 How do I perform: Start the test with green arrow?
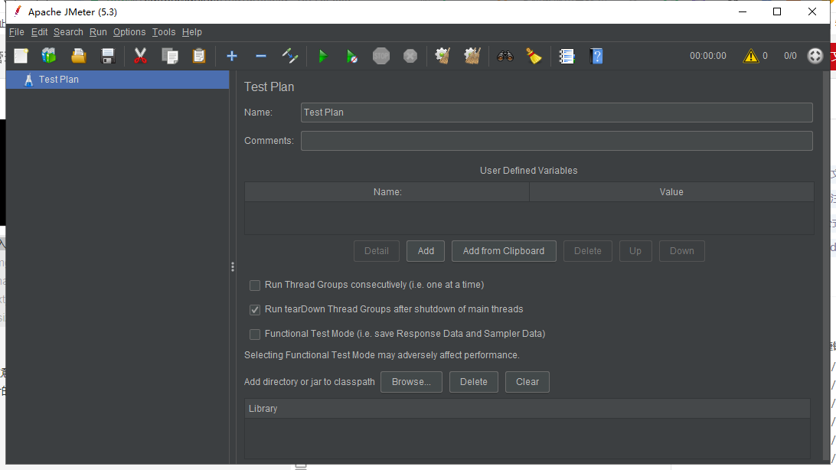pyautogui.click(x=322, y=55)
